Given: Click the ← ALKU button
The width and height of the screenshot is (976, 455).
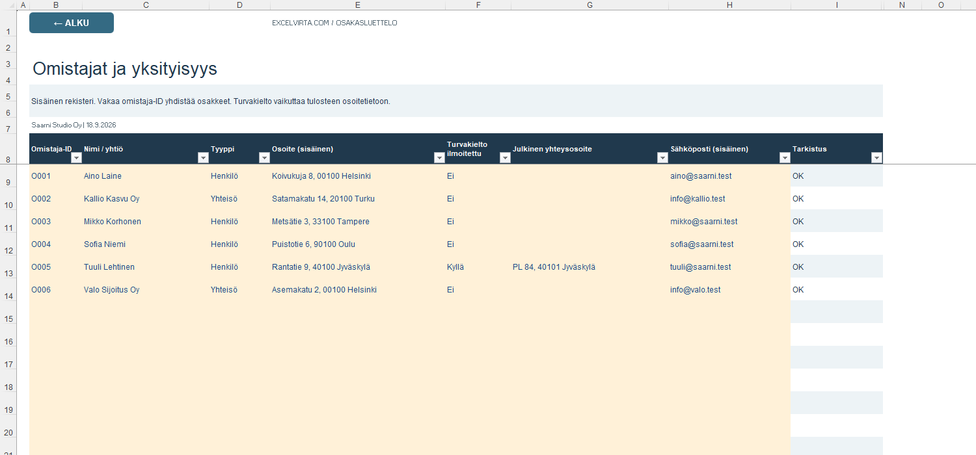Looking at the screenshot, I should 72,23.
